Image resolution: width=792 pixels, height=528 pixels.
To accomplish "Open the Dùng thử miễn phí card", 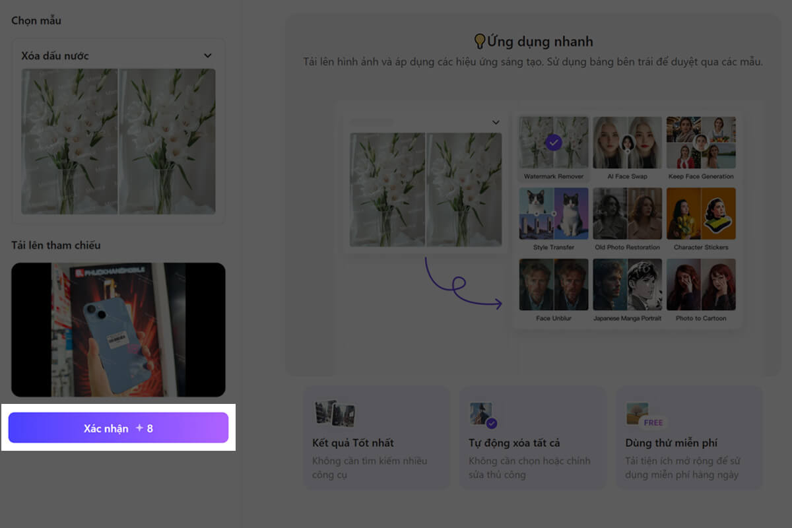I will tap(690, 438).
